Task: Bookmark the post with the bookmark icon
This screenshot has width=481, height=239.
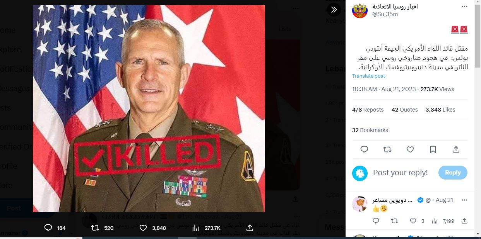Action: (433, 149)
